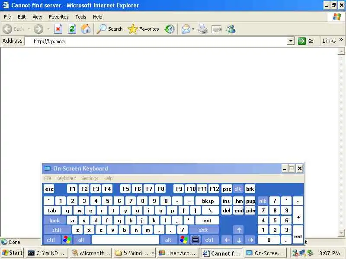The height and width of the screenshot is (259, 346).
Task: Click the Edit page toolbar icon
Action: (x=216, y=29)
